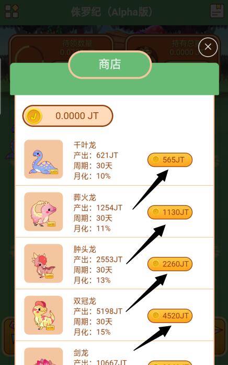The image size is (228, 365).
Task: Close the 商店 shop dialog
Action: coord(208,47)
